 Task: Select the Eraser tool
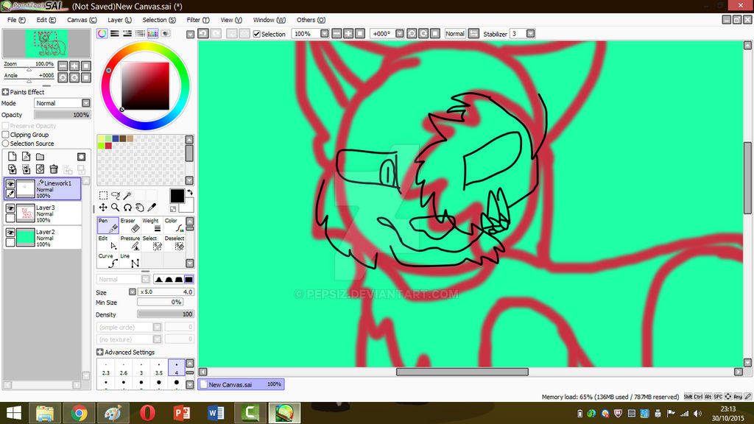131,225
